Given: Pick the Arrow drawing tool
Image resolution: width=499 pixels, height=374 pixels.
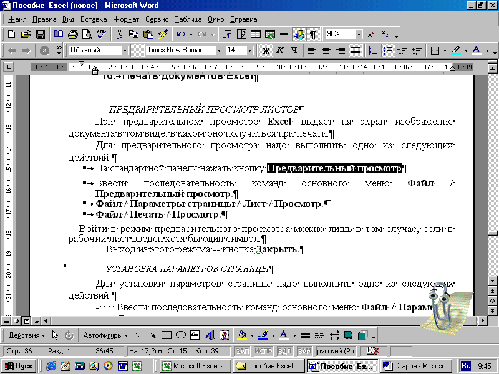Looking at the screenshot, I should pos(152,335).
